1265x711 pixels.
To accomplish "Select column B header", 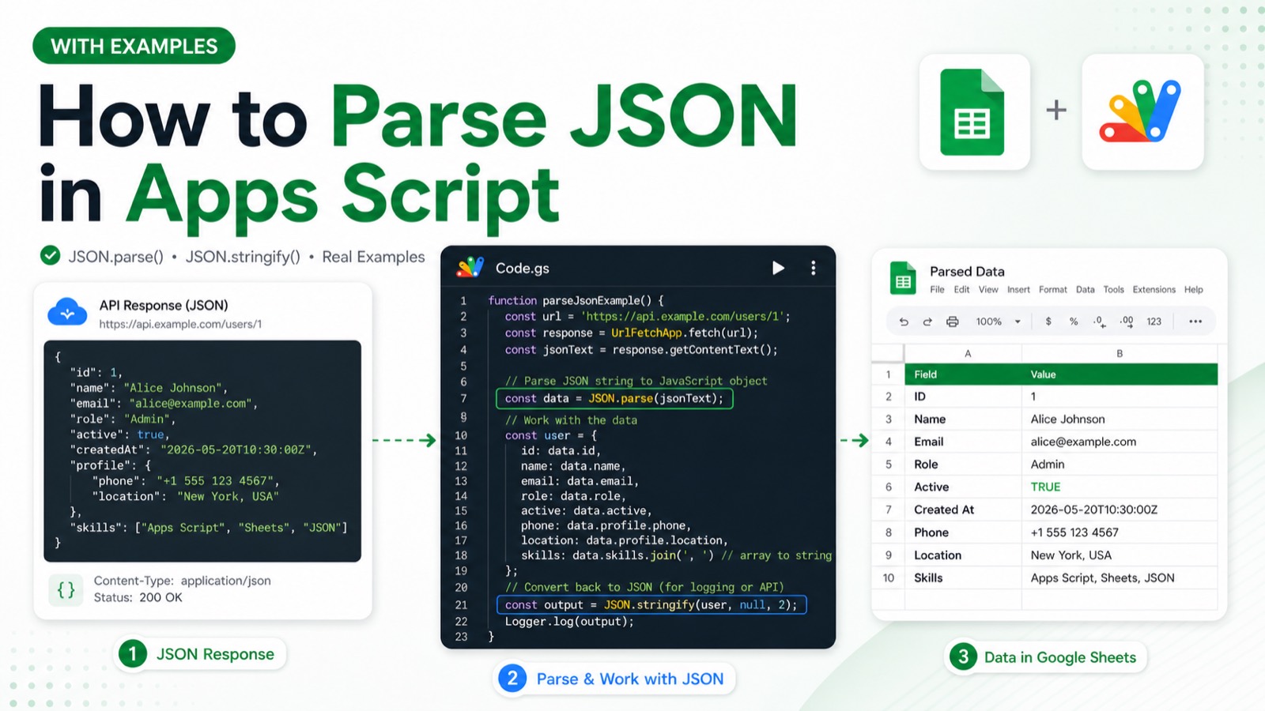I will coord(1120,353).
